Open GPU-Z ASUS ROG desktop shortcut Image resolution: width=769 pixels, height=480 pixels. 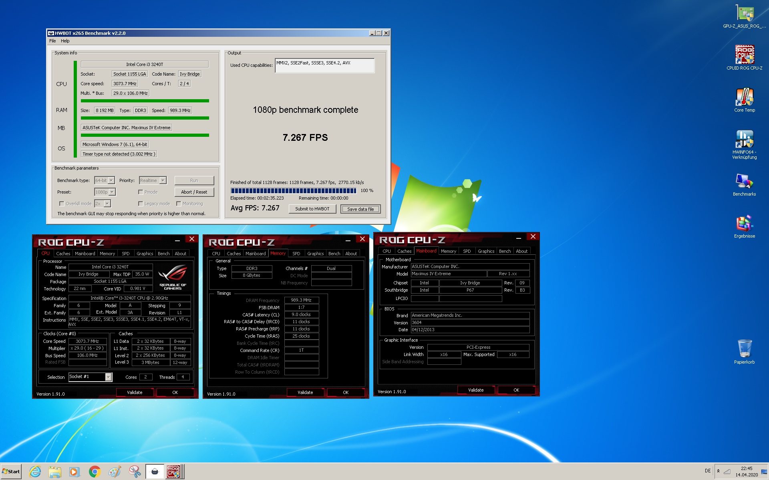[744, 17]
